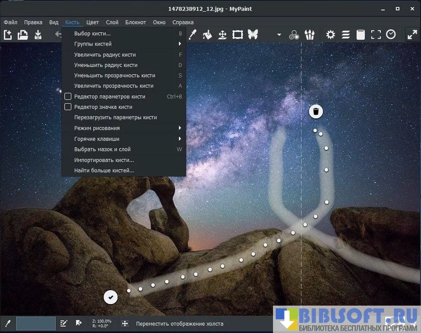Viewport: 421px width, 333px height.
Task: Select the frame editing rectangle tool
Action: (237, 35)
